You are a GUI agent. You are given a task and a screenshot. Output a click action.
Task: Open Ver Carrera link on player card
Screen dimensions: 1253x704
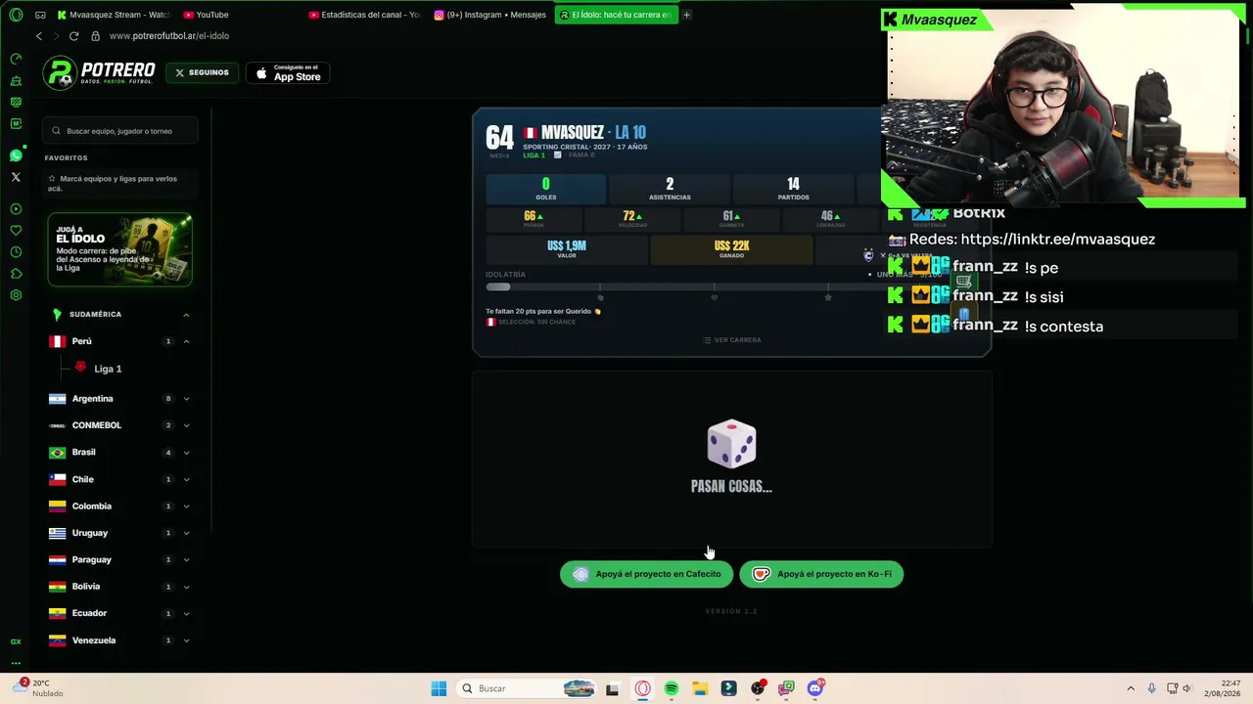(732, 340)
